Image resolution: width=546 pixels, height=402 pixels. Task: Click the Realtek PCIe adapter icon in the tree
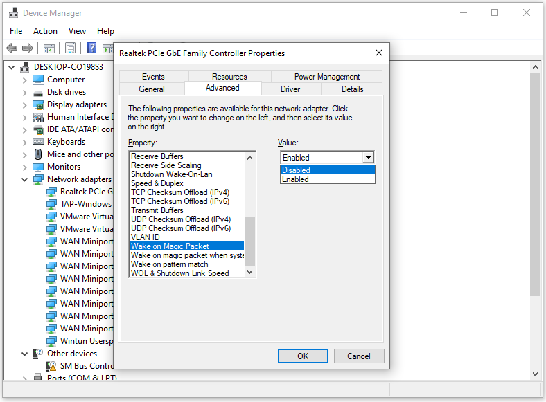point(51,192)
